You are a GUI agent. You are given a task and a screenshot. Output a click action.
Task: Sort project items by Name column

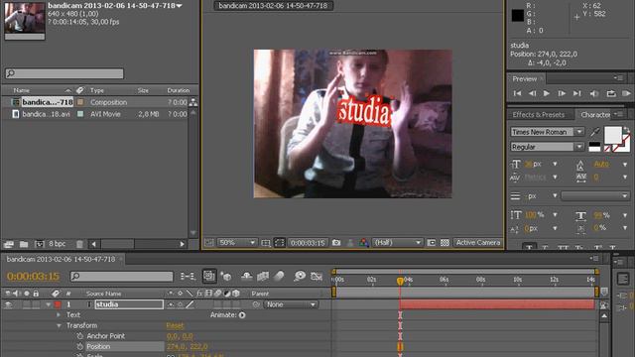[x=21, y=90]
